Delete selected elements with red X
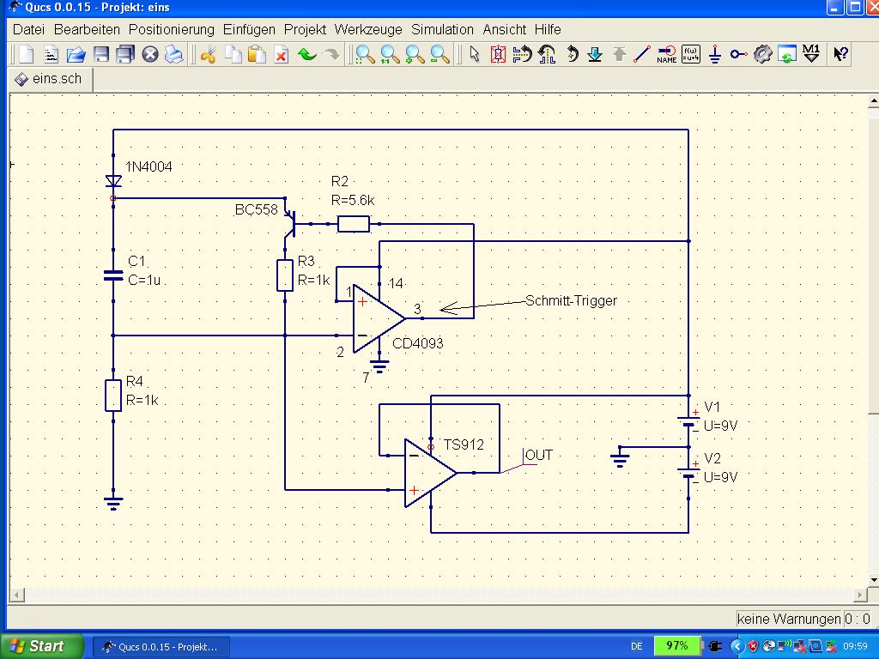This screenshot has width=879, height=659. pos(282,54)
